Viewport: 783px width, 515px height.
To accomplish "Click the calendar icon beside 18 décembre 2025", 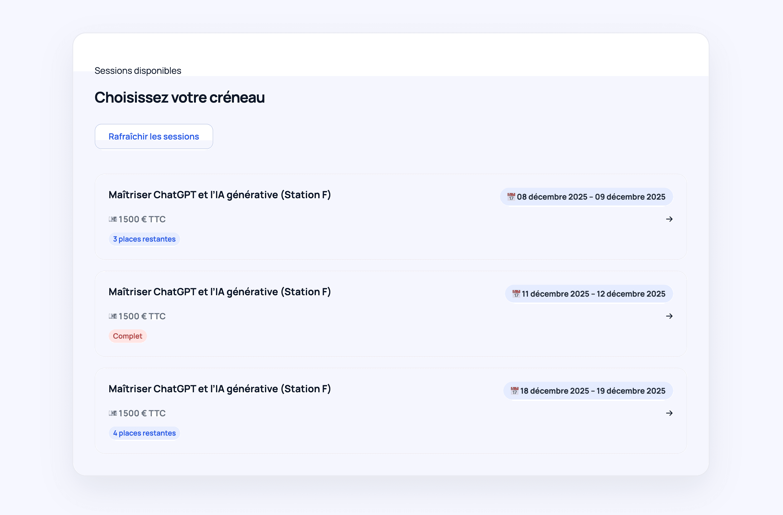I will (x=514, y=391).
